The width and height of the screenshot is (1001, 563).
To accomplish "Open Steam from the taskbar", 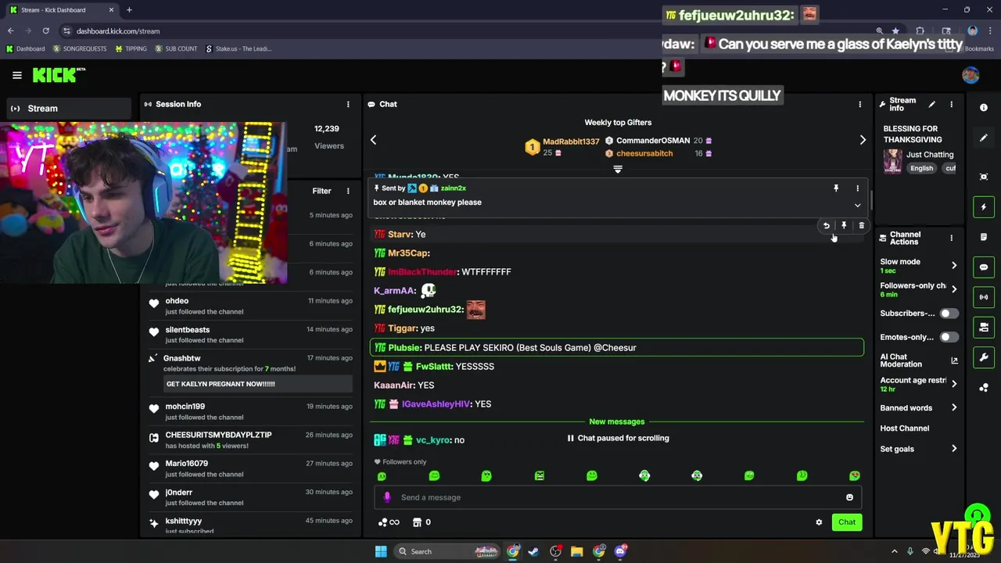I will click(533, 551).
